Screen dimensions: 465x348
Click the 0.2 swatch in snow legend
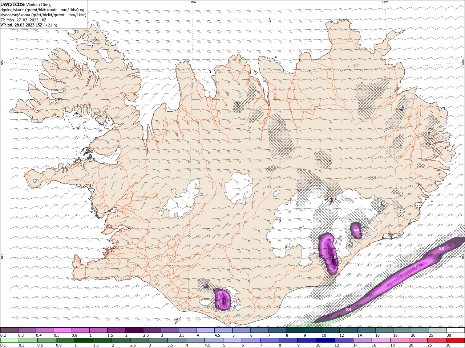(x=9, y=330)
